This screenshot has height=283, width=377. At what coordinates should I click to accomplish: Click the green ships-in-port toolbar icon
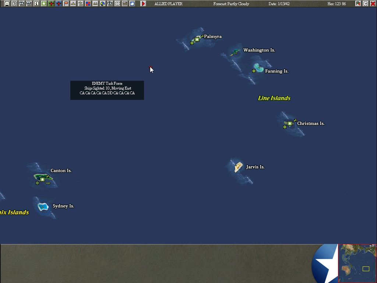point(95,4)
